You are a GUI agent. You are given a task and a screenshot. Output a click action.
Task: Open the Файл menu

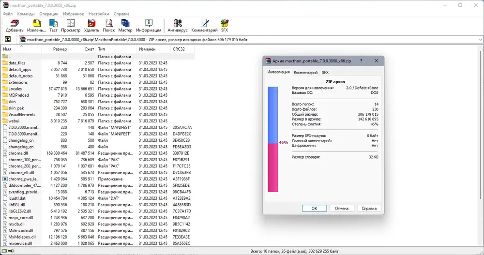pyautogui.click(x=8, y=14)
